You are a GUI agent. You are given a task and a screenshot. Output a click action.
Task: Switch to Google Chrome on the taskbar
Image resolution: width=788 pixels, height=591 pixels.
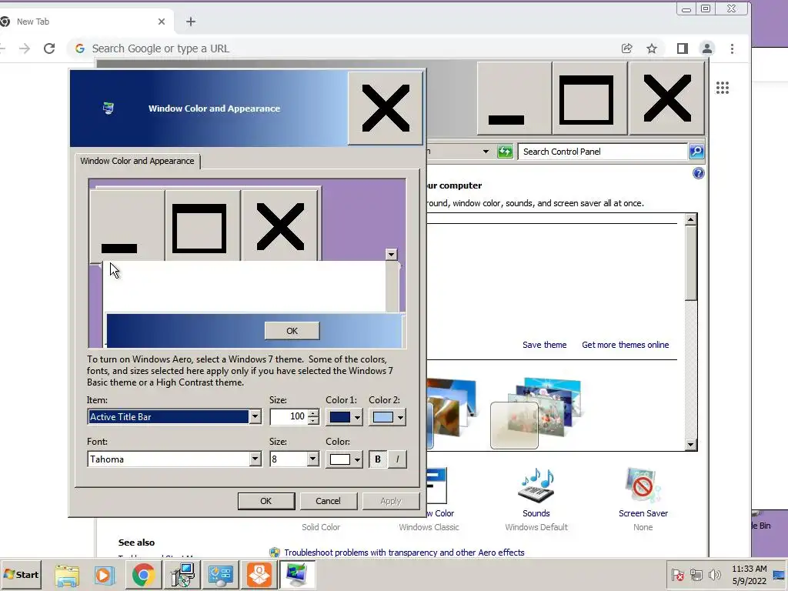[143, 575]
